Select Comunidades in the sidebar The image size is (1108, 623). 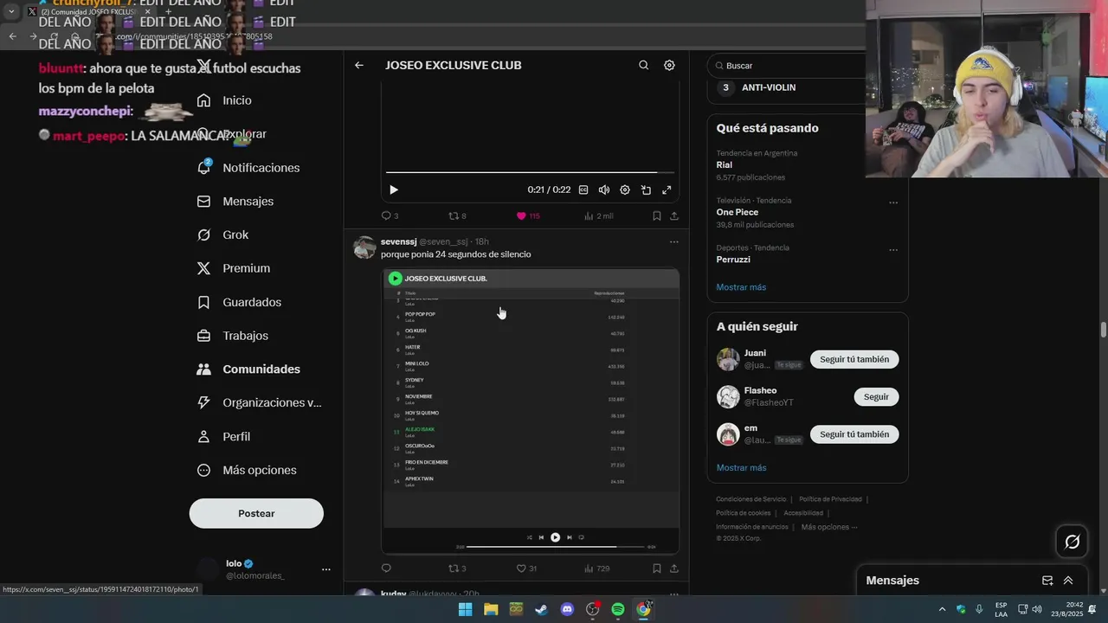(248, 369)
